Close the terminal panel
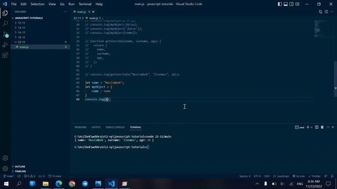Image resolution: width=337 pixels, height=189 pixels. pos(333,127)
